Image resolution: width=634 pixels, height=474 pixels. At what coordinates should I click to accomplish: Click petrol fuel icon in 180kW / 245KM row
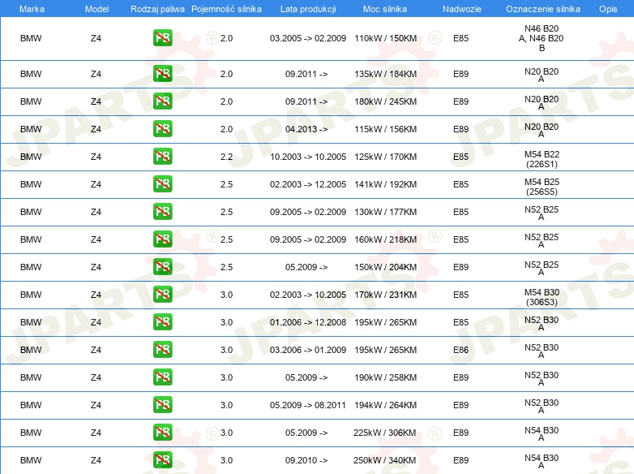pos(162,101)
